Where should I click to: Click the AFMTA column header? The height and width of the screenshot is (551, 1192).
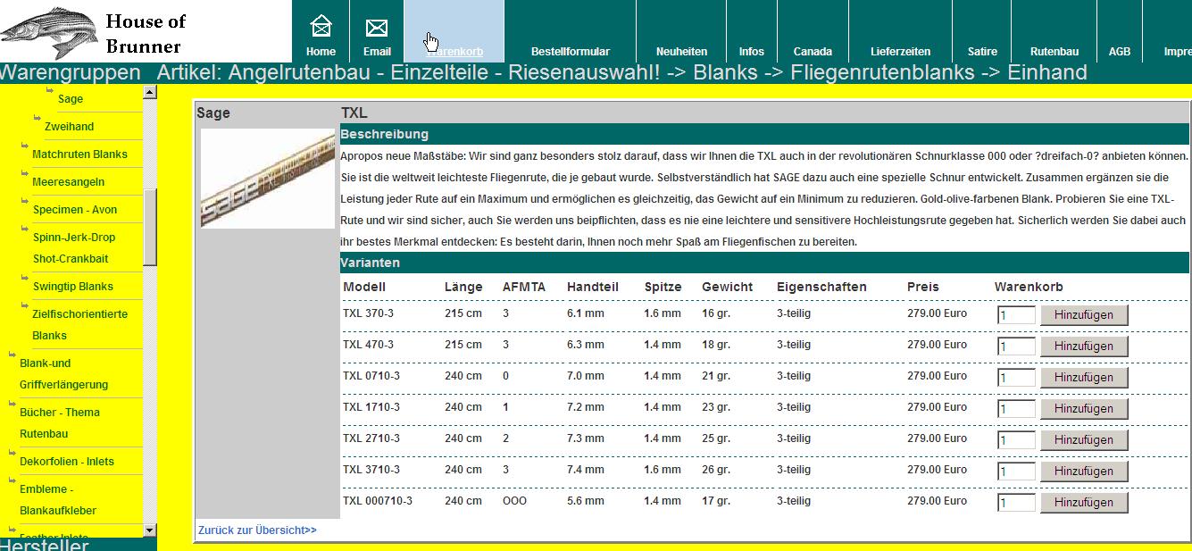point(524,287)
